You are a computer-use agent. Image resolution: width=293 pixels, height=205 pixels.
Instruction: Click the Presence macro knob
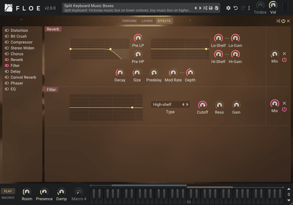44,192
